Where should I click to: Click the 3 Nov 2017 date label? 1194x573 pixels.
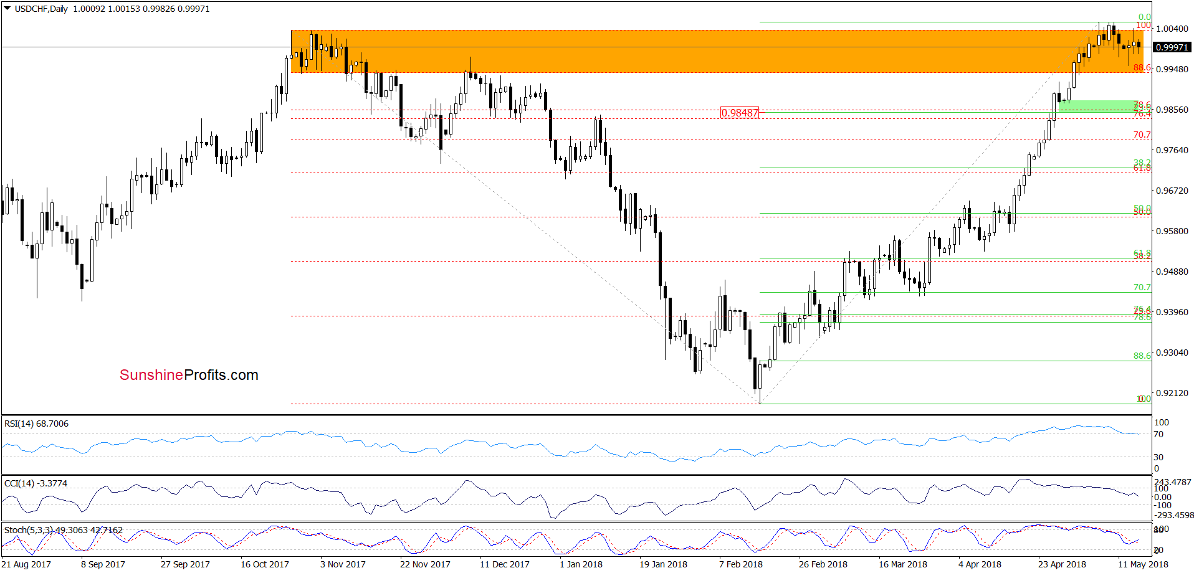[343, 564]
